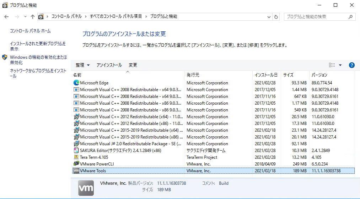Viewport: 360px width, 199px height.
Task: Click the window title bar program icon
Action: click(x=5, y=5)
